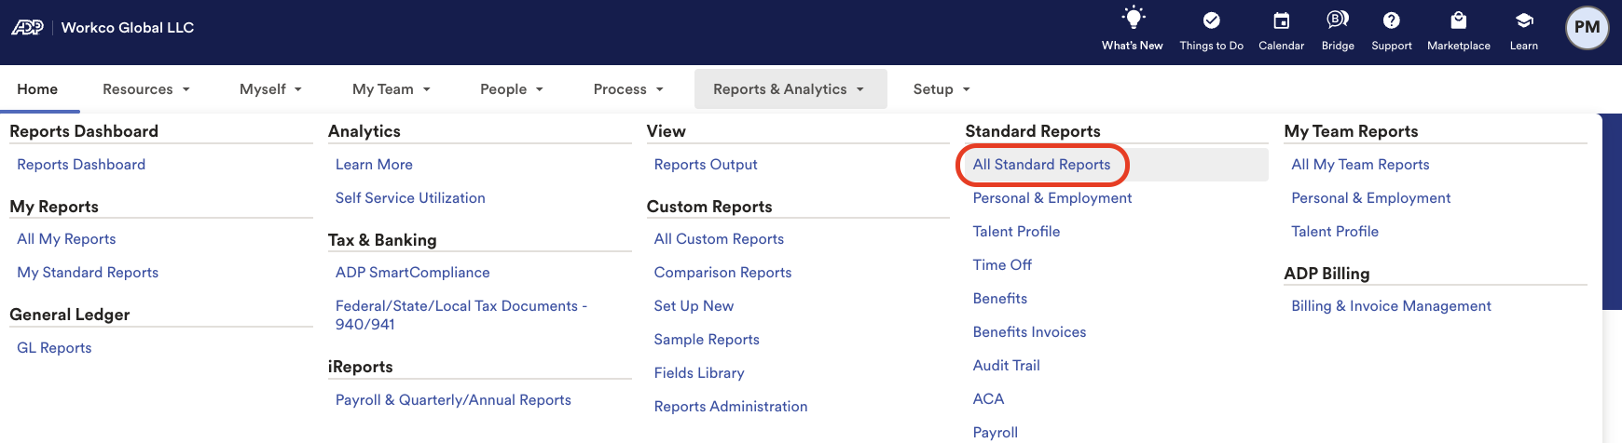Expand the My Team dropdown menu
1622x443 pixels.
pos(392,89)
